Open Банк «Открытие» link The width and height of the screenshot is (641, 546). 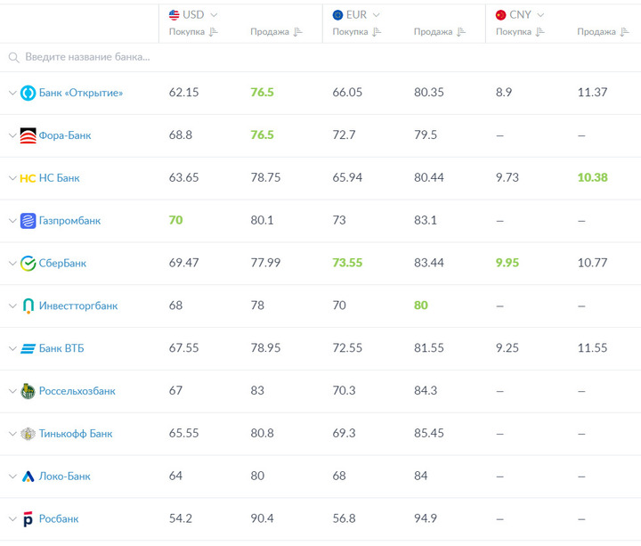(x=81, y=93)
